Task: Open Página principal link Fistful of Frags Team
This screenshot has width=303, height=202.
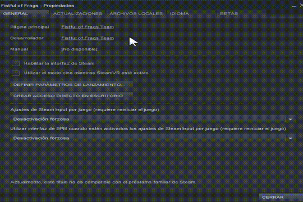Action: tap(88, 27)
